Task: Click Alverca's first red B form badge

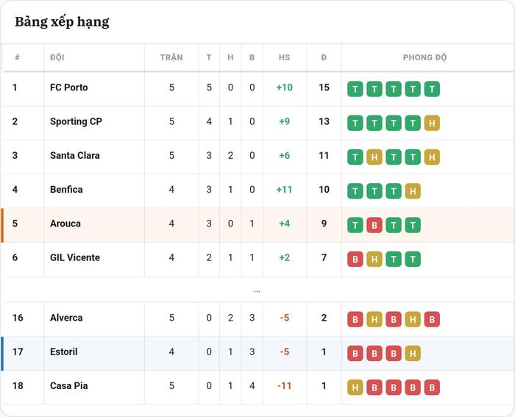Action: click(355, 319)
